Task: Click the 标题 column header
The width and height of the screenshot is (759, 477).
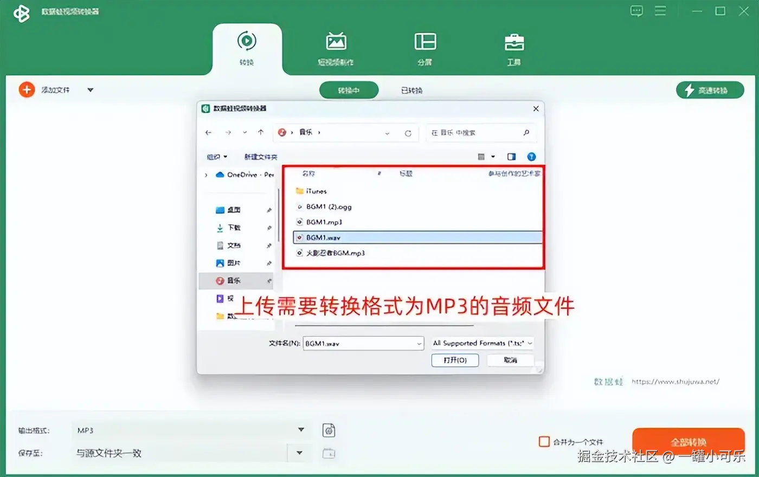Action: 406,173
